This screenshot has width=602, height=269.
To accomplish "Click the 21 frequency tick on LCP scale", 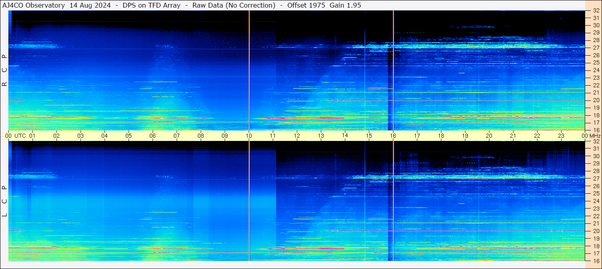I will (x=596, y=223).
